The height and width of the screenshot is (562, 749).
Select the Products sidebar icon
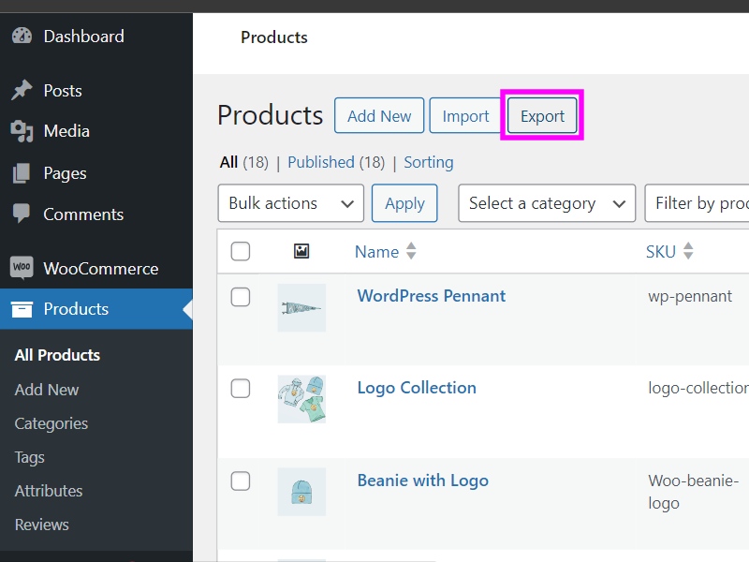(22, 309)
